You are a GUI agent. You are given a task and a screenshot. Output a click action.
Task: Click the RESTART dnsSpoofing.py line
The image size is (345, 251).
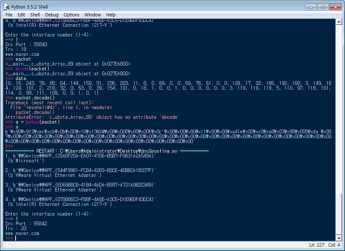pyautogui.click(x=107, y=151)
